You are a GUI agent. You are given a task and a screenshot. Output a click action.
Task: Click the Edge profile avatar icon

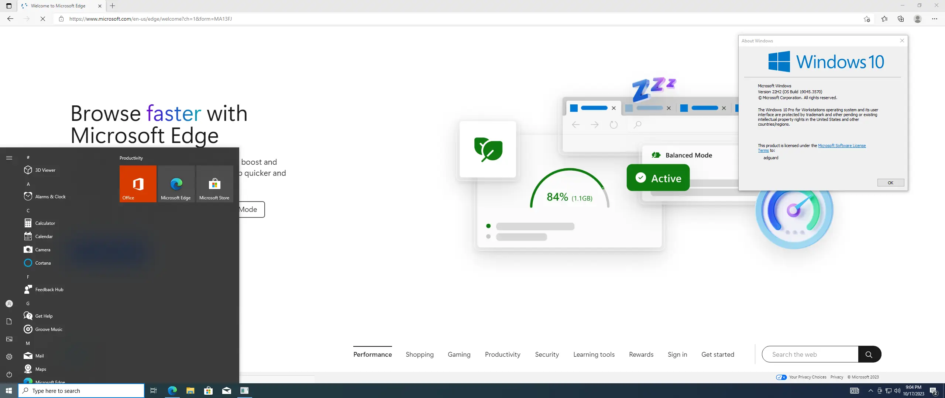pos(918,19)
